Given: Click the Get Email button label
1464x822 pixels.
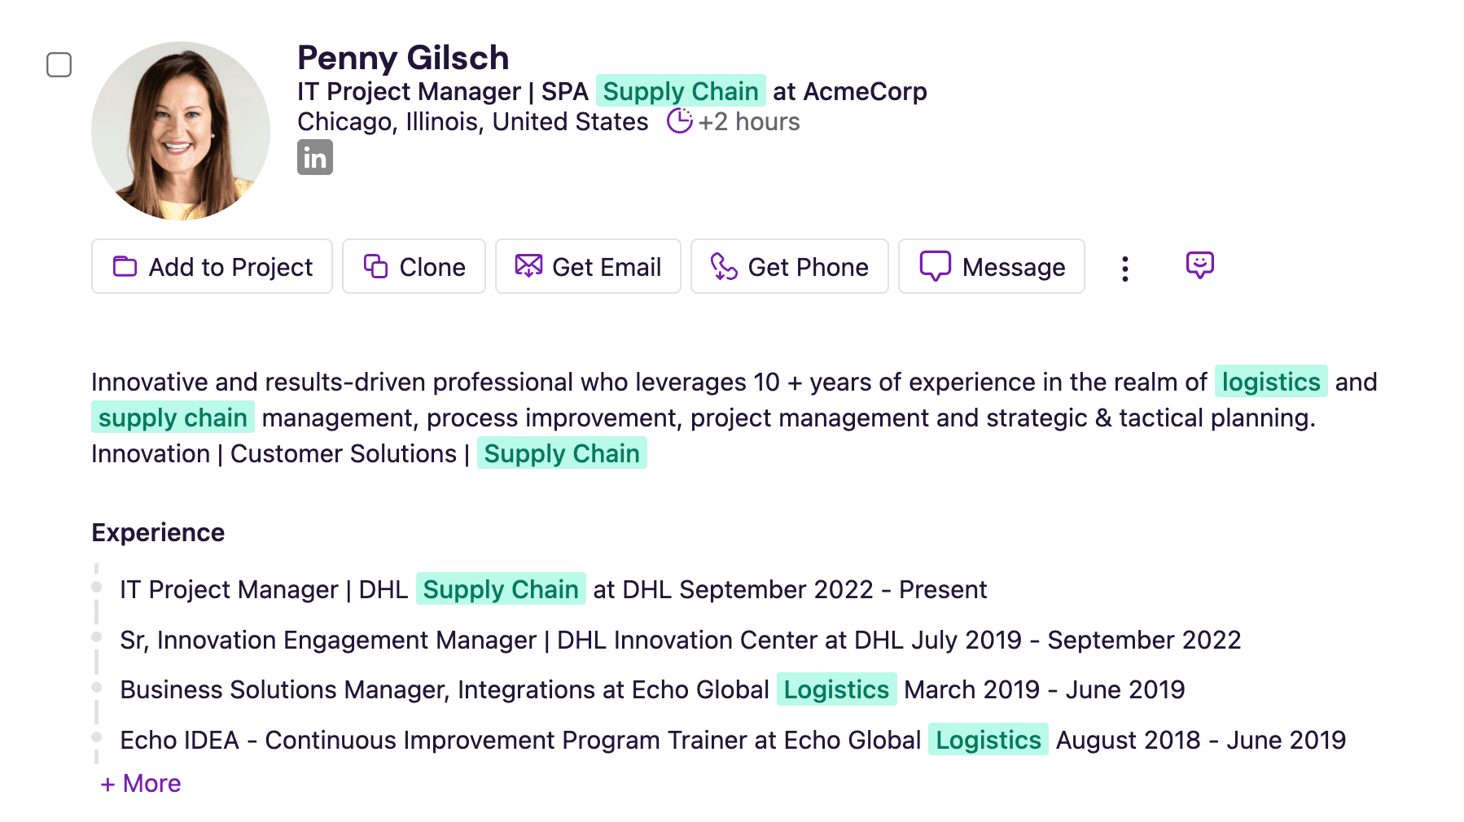Looking at the screenshot, I should pyautogui.click(x=606, y=267).
